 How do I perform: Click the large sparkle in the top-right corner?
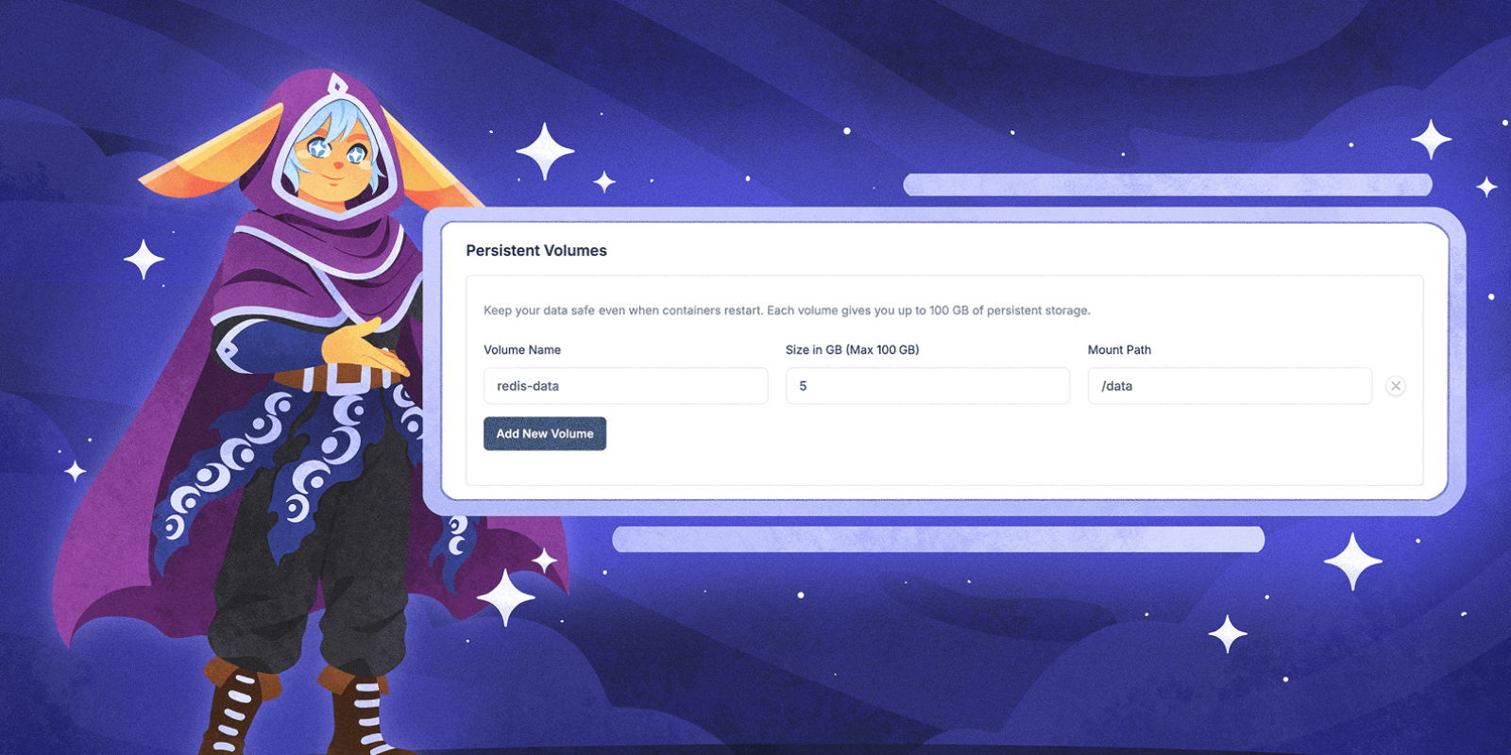point(1431,140)
